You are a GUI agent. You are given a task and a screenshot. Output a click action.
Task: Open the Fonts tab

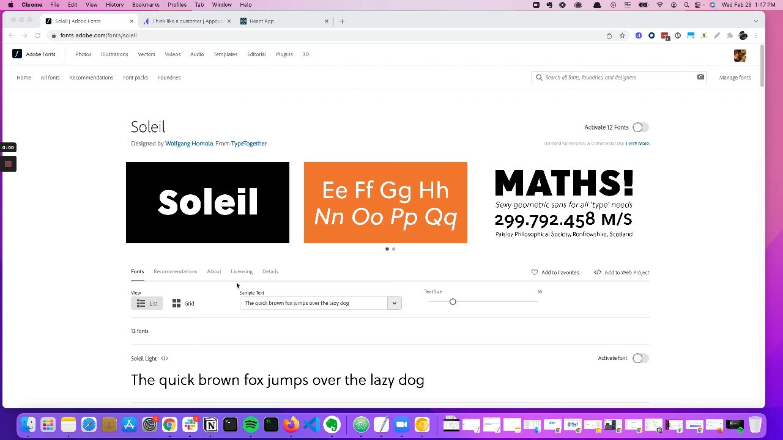[x=137, y=271]
